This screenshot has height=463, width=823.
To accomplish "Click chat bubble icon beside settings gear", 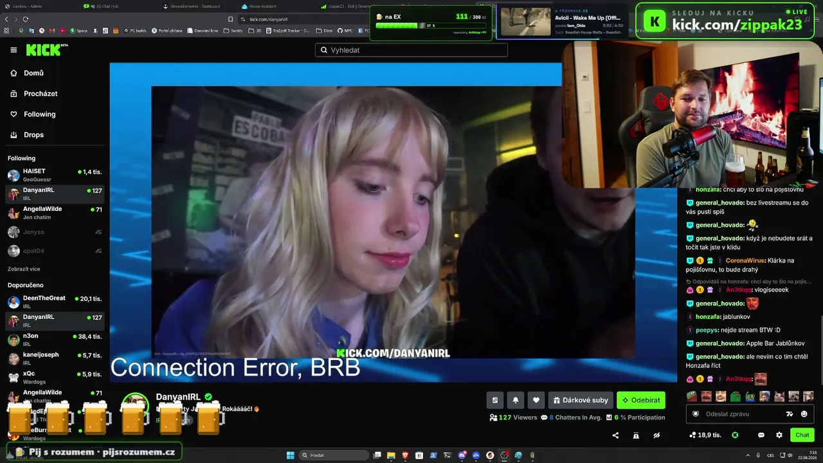I will (761, 435).
